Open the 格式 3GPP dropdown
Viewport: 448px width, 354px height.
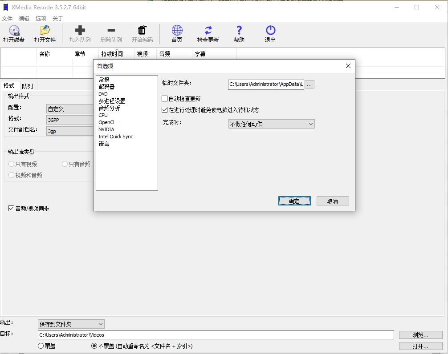point(70,120)
